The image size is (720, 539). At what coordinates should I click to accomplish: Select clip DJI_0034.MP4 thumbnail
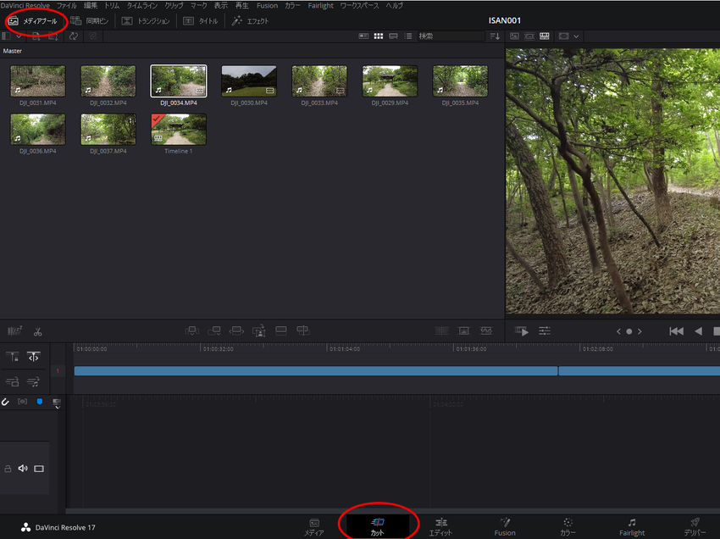pos(179,81)
